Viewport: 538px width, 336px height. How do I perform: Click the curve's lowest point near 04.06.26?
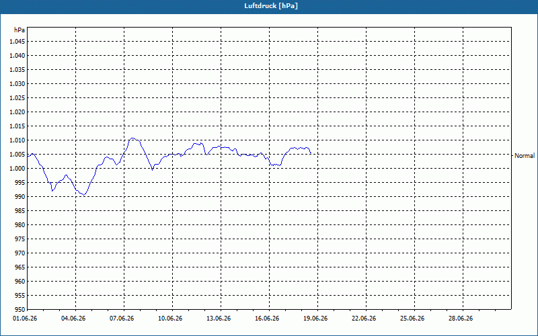pyautogui.click(x=83, y=195)
